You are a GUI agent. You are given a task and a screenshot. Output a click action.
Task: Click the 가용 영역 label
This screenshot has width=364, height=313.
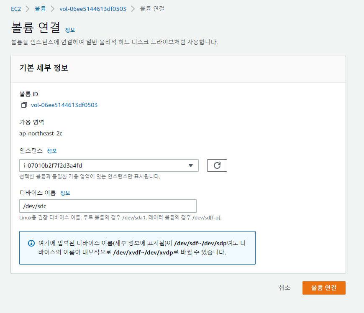tap(32, 122)
